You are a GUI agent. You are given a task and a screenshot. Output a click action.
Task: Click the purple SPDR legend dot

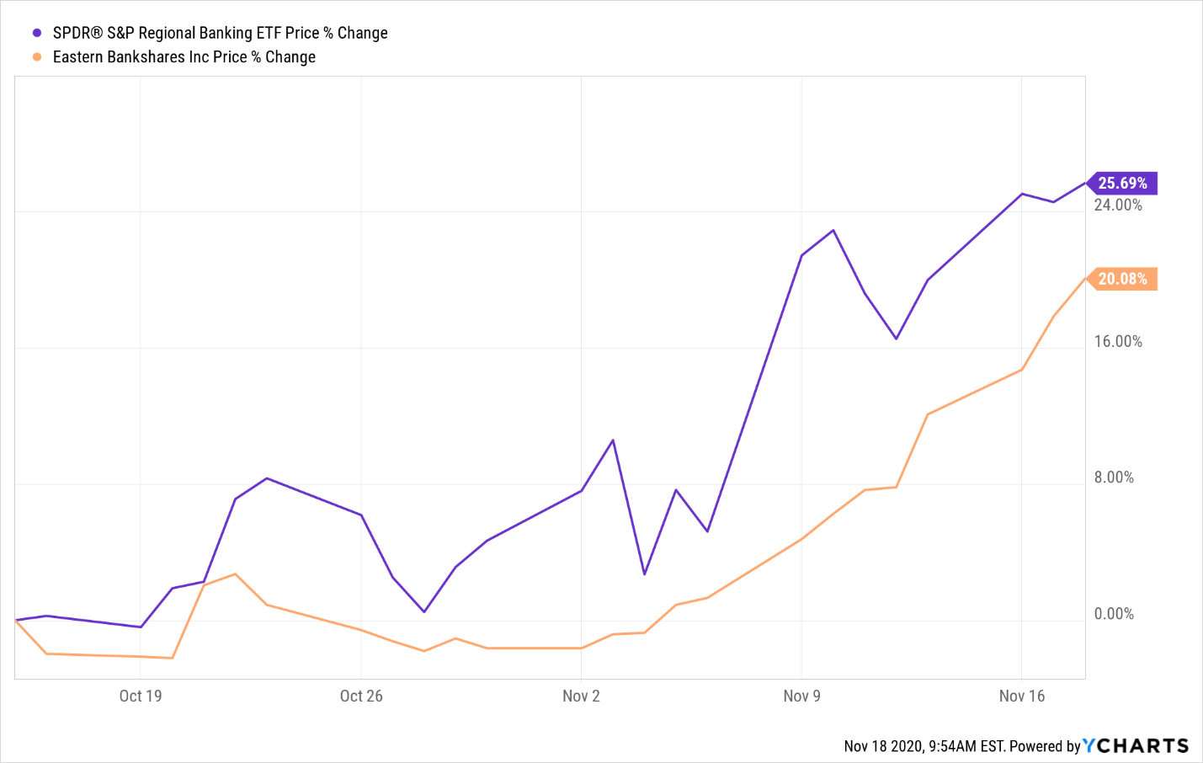tap(37, 34)
